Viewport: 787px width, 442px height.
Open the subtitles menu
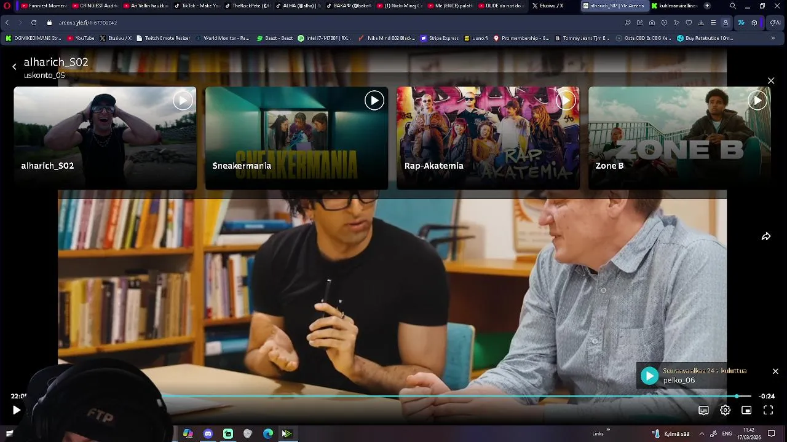pyautogui.click(x=703, y=410)
